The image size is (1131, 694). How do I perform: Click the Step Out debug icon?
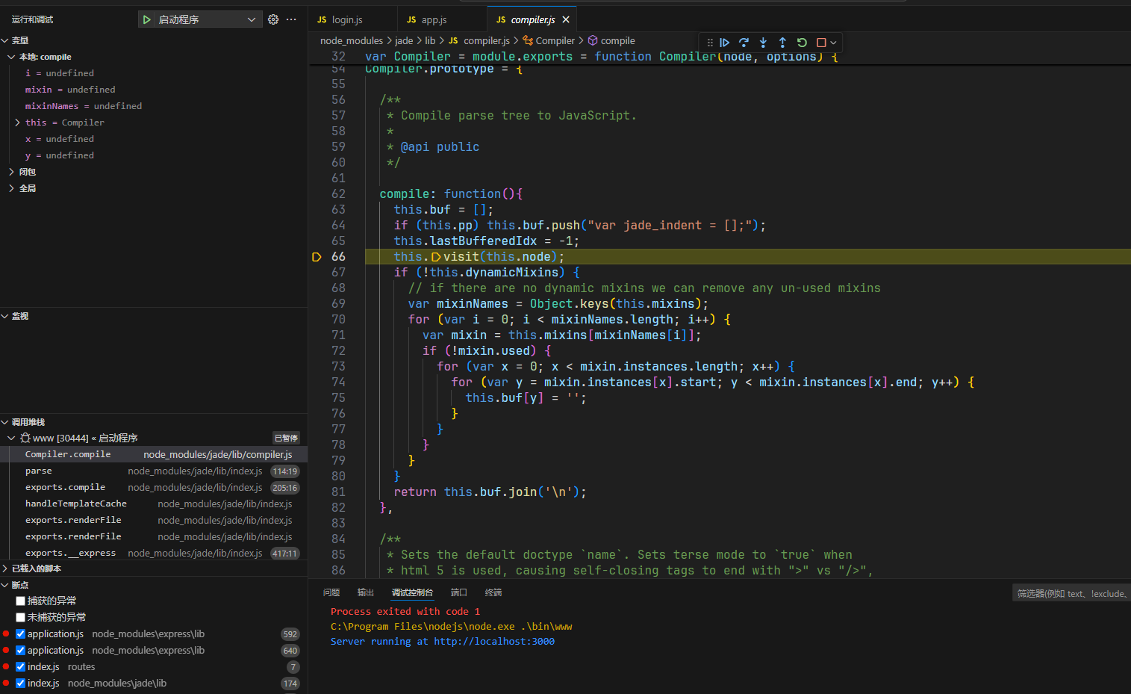click(782, 43)
